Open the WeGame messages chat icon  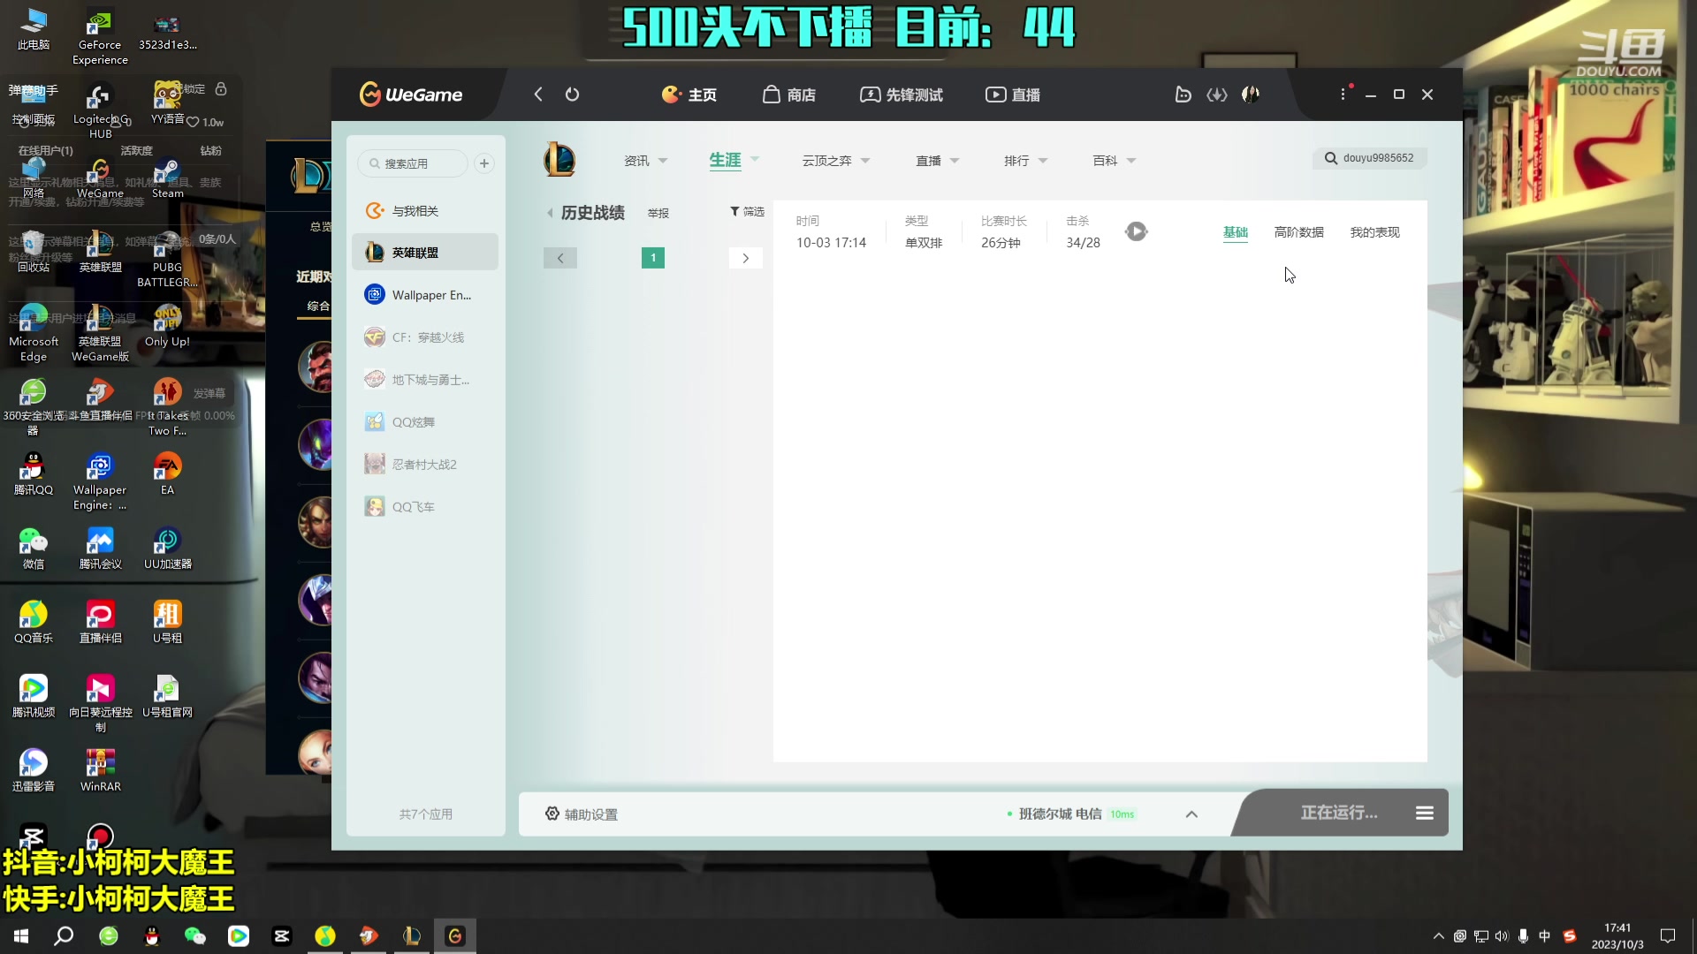click(1183, 95)
